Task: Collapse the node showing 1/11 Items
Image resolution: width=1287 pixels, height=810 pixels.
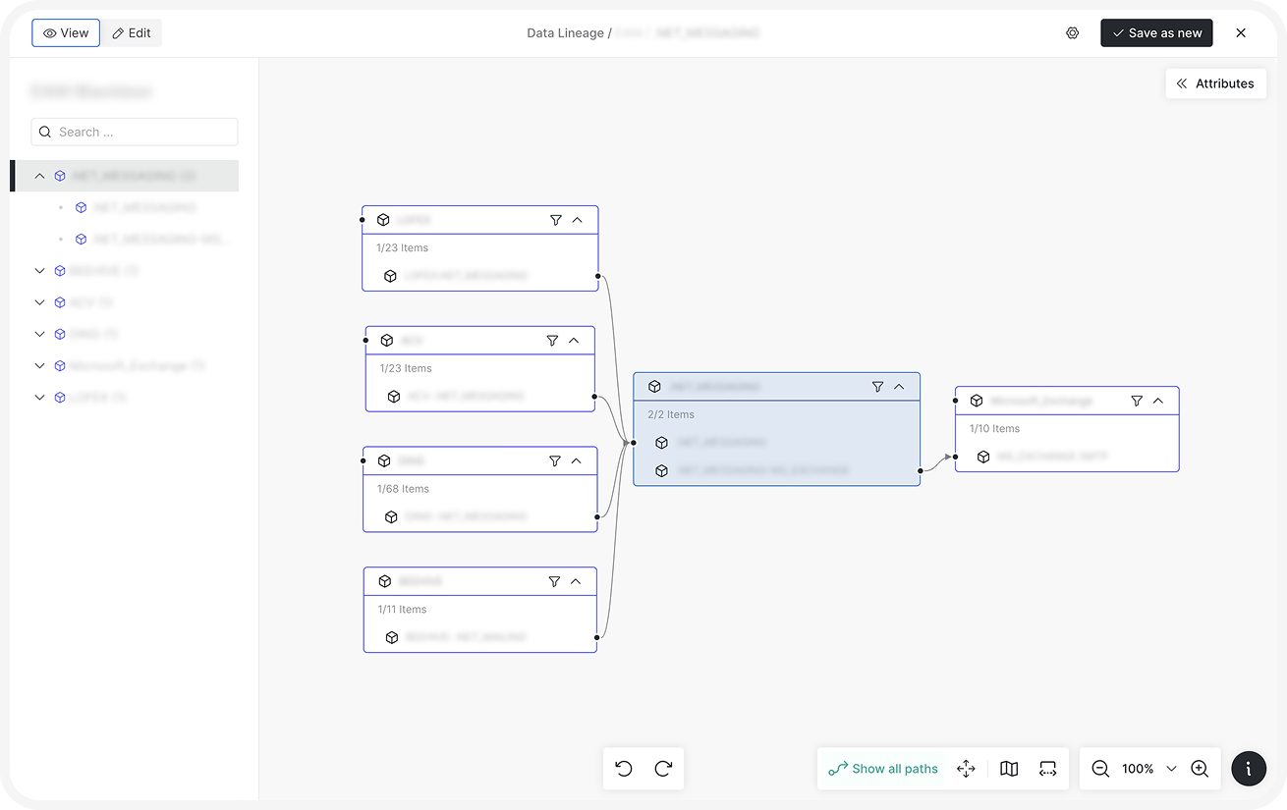Action: coord(576,581)
